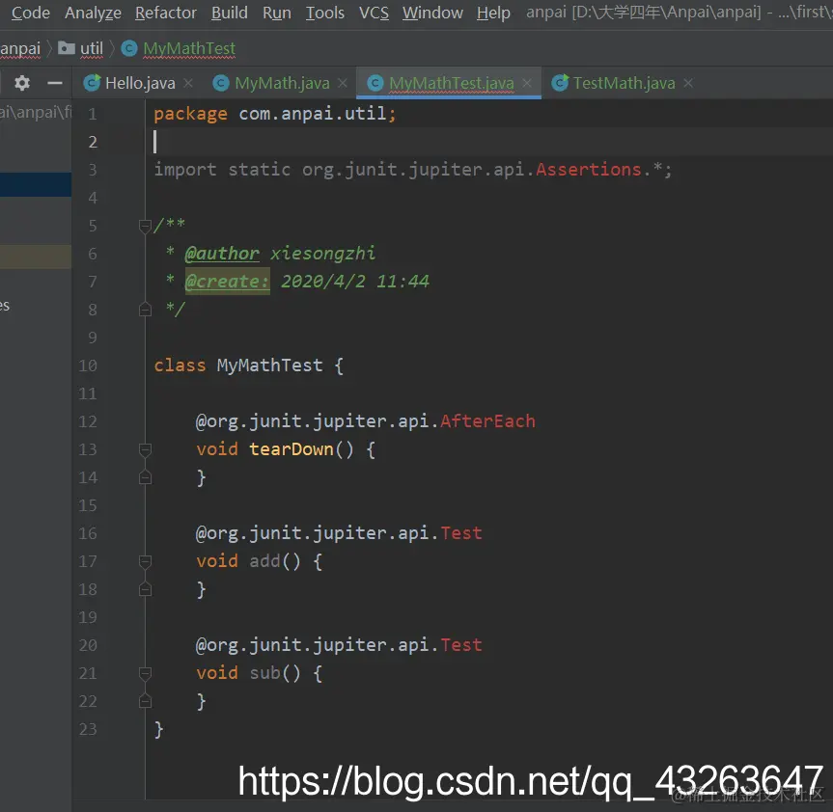Click the fold end marker at line 8
Viewport: 833px width, 812px height.
[x=145, y=310]
